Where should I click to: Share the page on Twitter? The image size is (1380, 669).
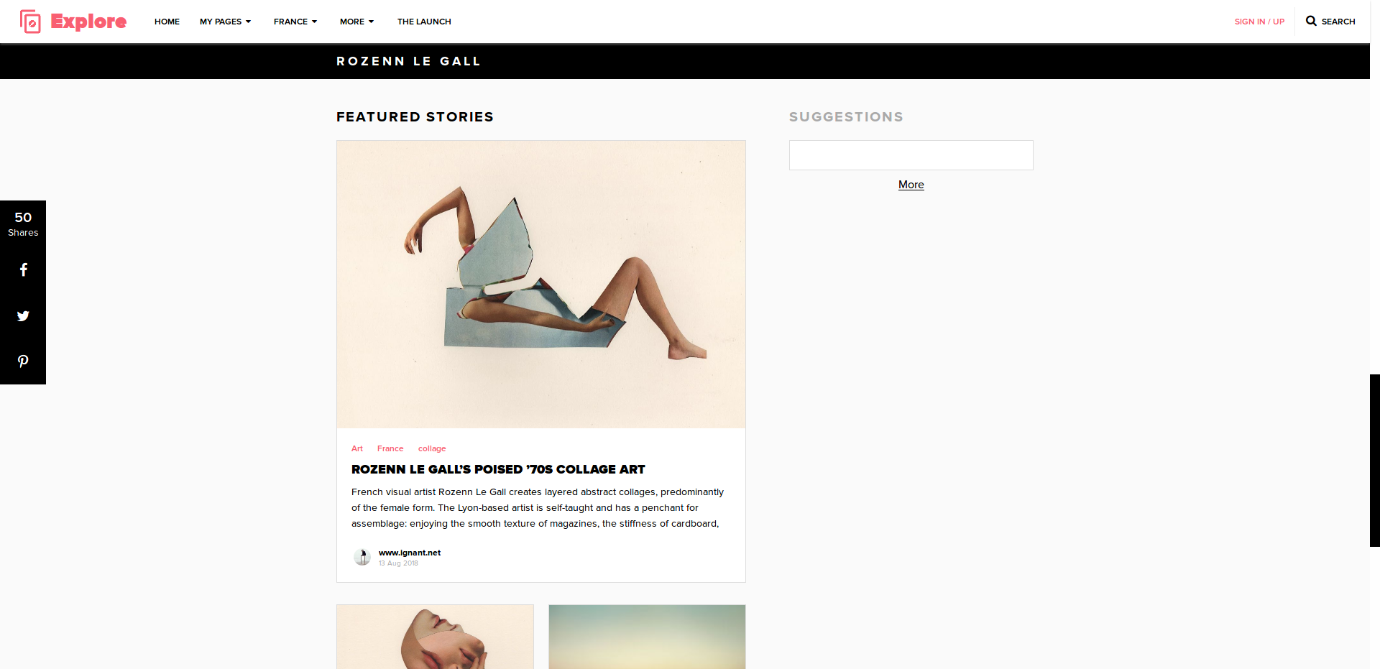pyautogui.click(x=23, y=315)
